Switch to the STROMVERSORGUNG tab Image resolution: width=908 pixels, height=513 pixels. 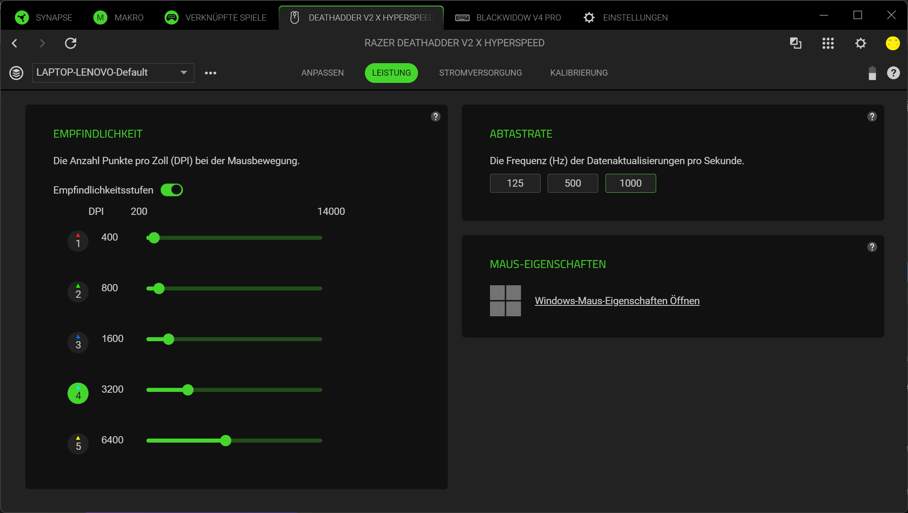[x=480, y=73]
